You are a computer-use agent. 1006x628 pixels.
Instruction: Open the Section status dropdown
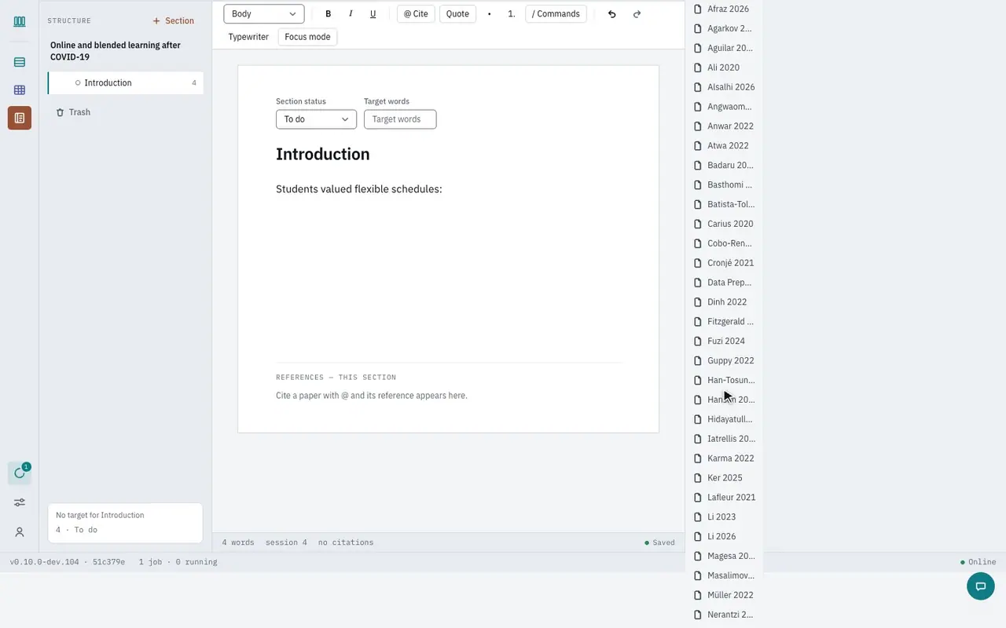click(x=316, y=119)
